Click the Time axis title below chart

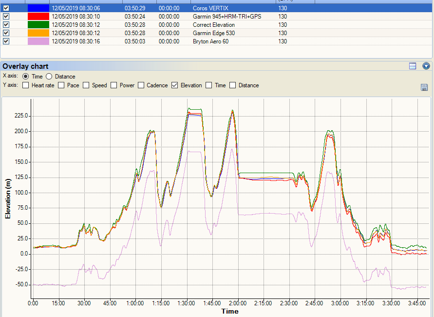230,311
